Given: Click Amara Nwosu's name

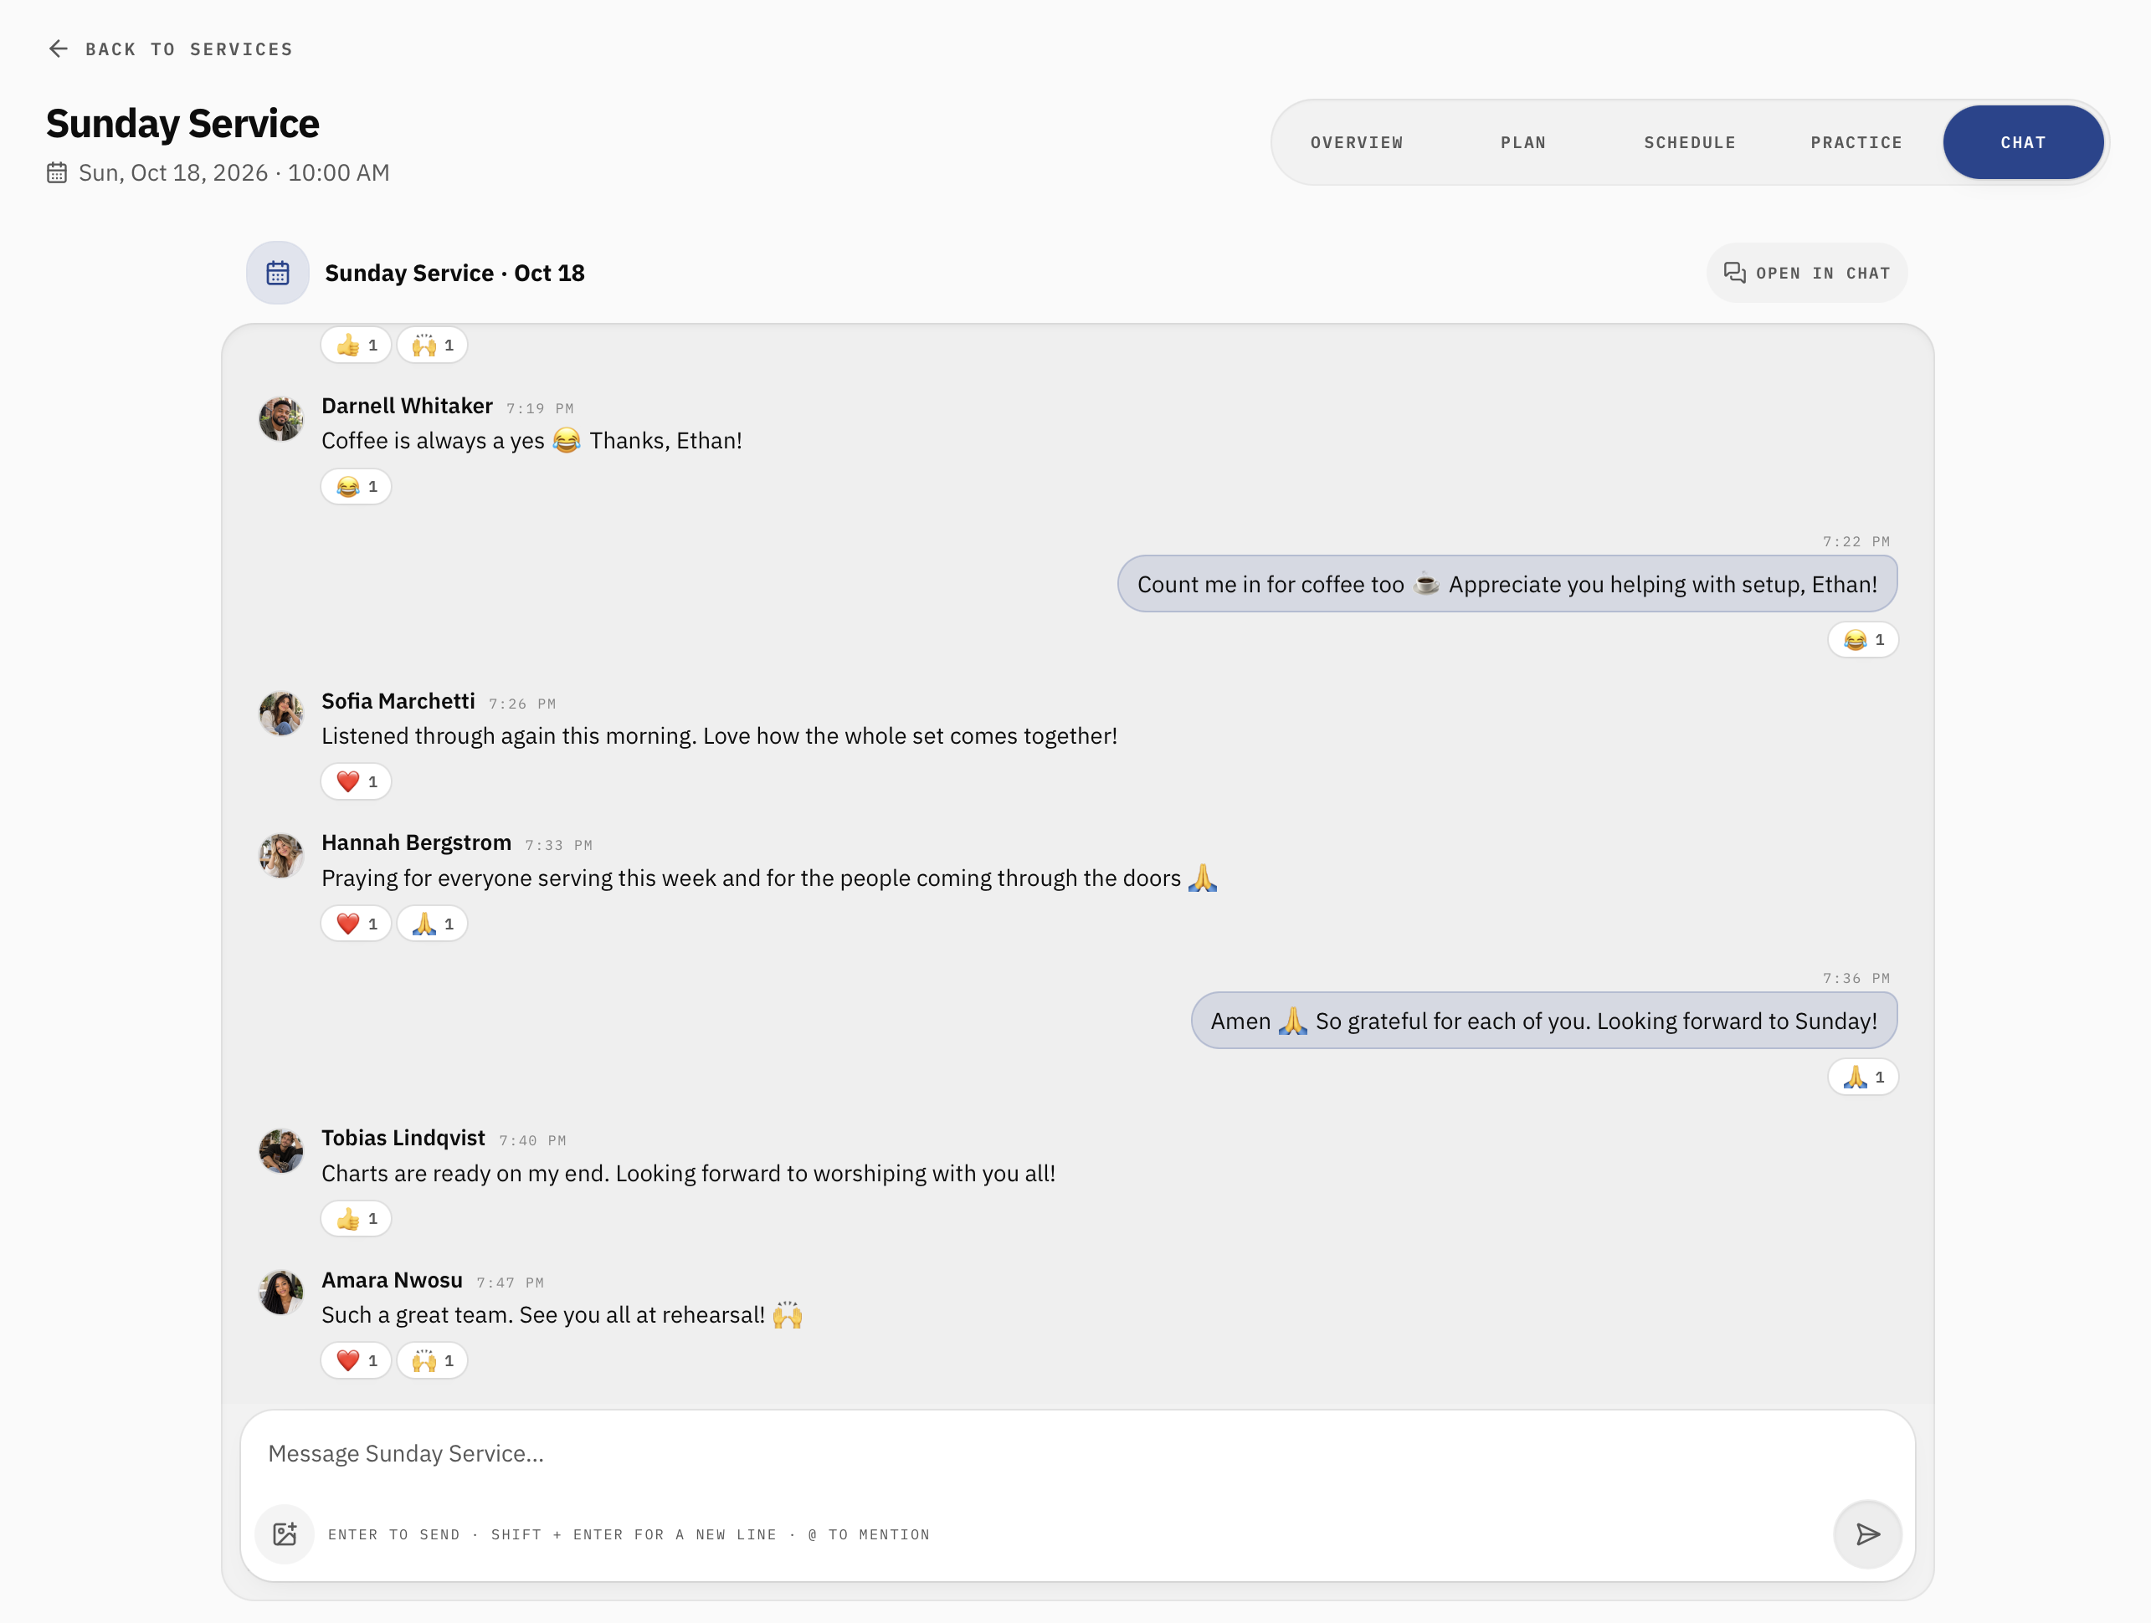Looking at the screenshot, I should (x=392, y=1280).
